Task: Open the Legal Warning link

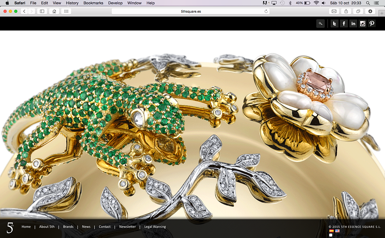Action: click(x=155, y=227)
